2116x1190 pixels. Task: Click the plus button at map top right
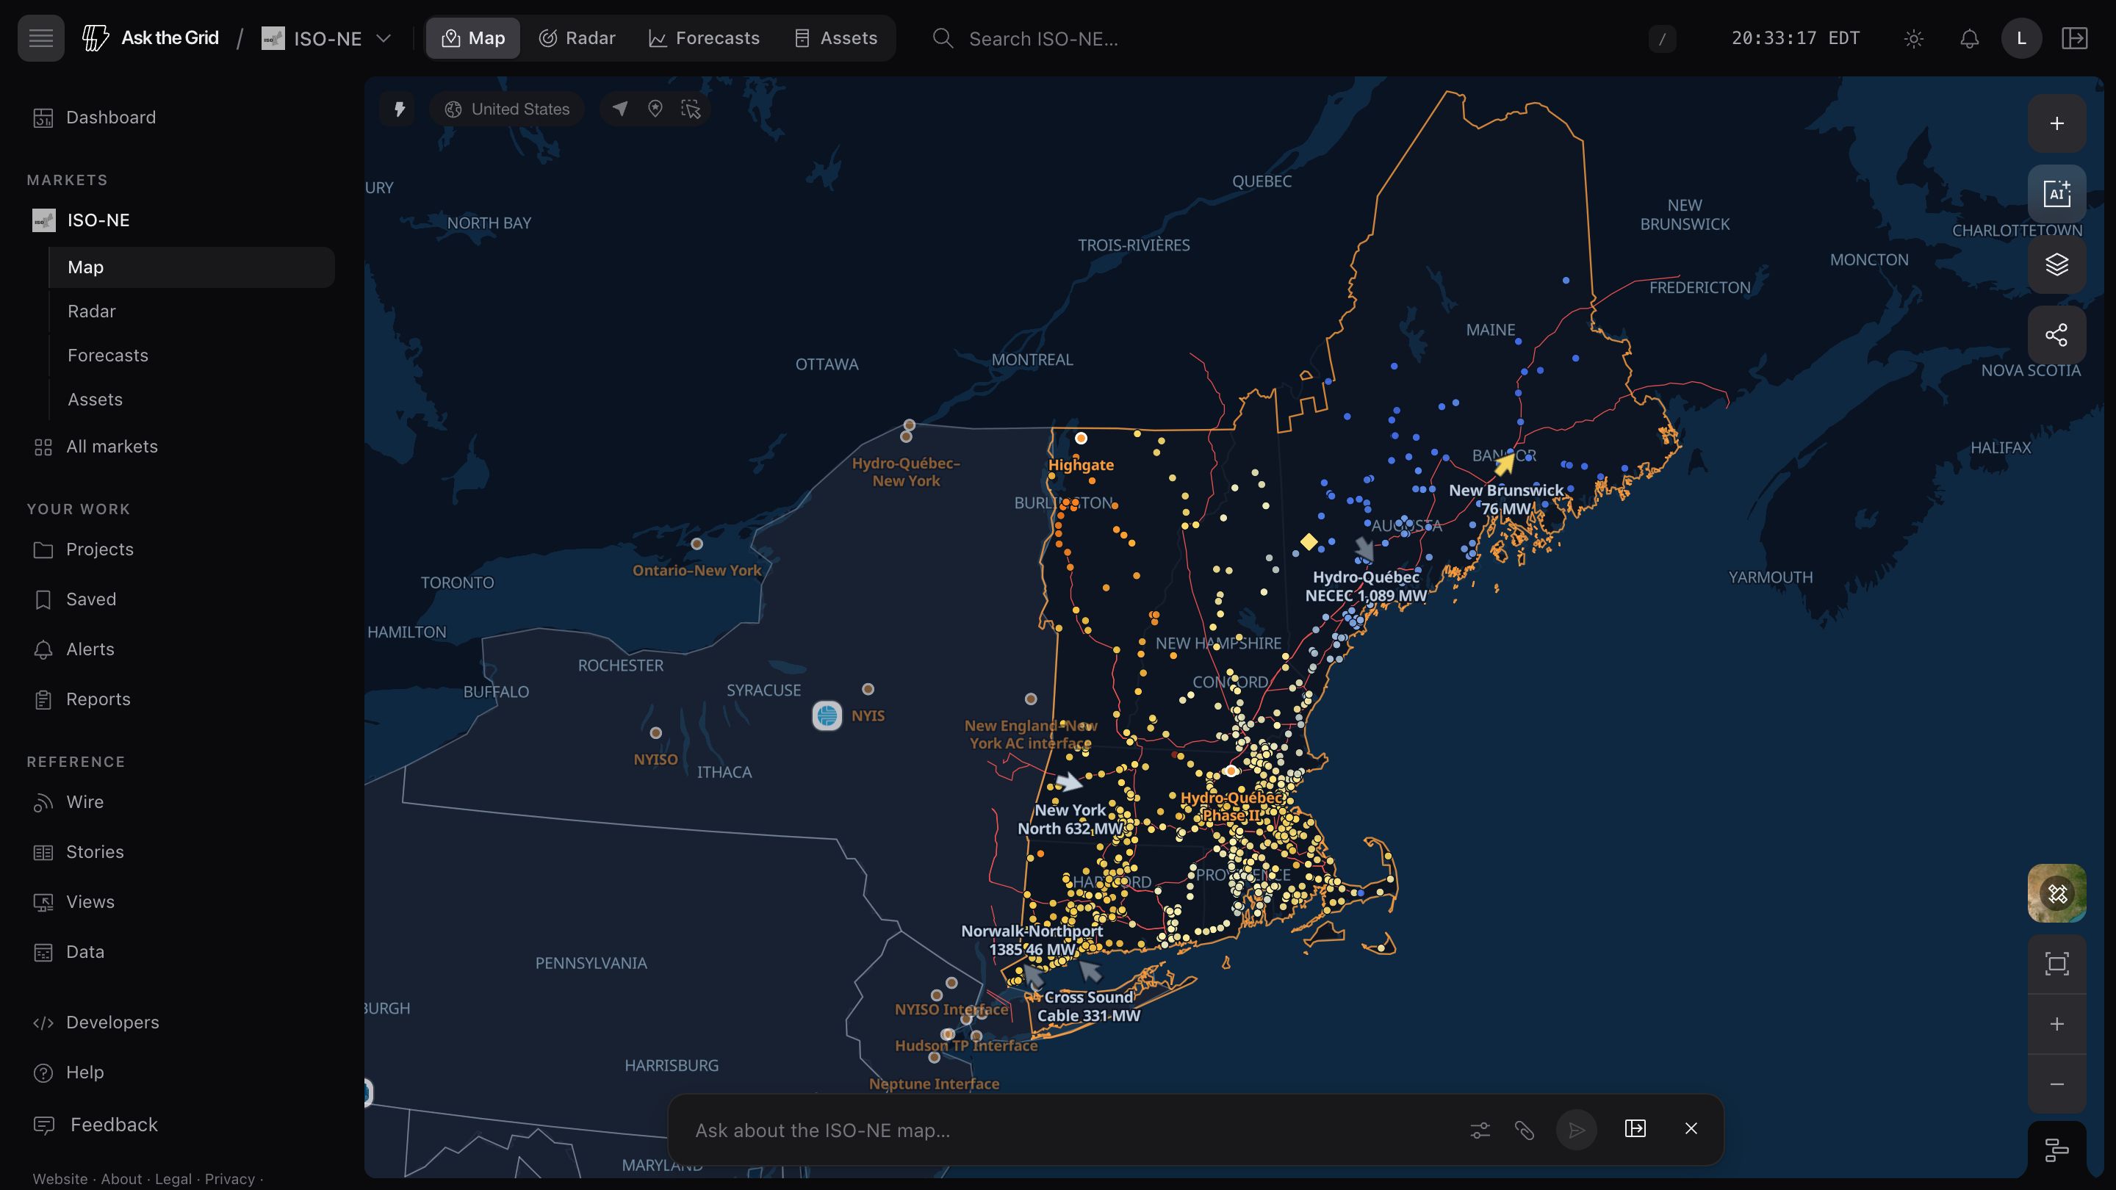2057,123
